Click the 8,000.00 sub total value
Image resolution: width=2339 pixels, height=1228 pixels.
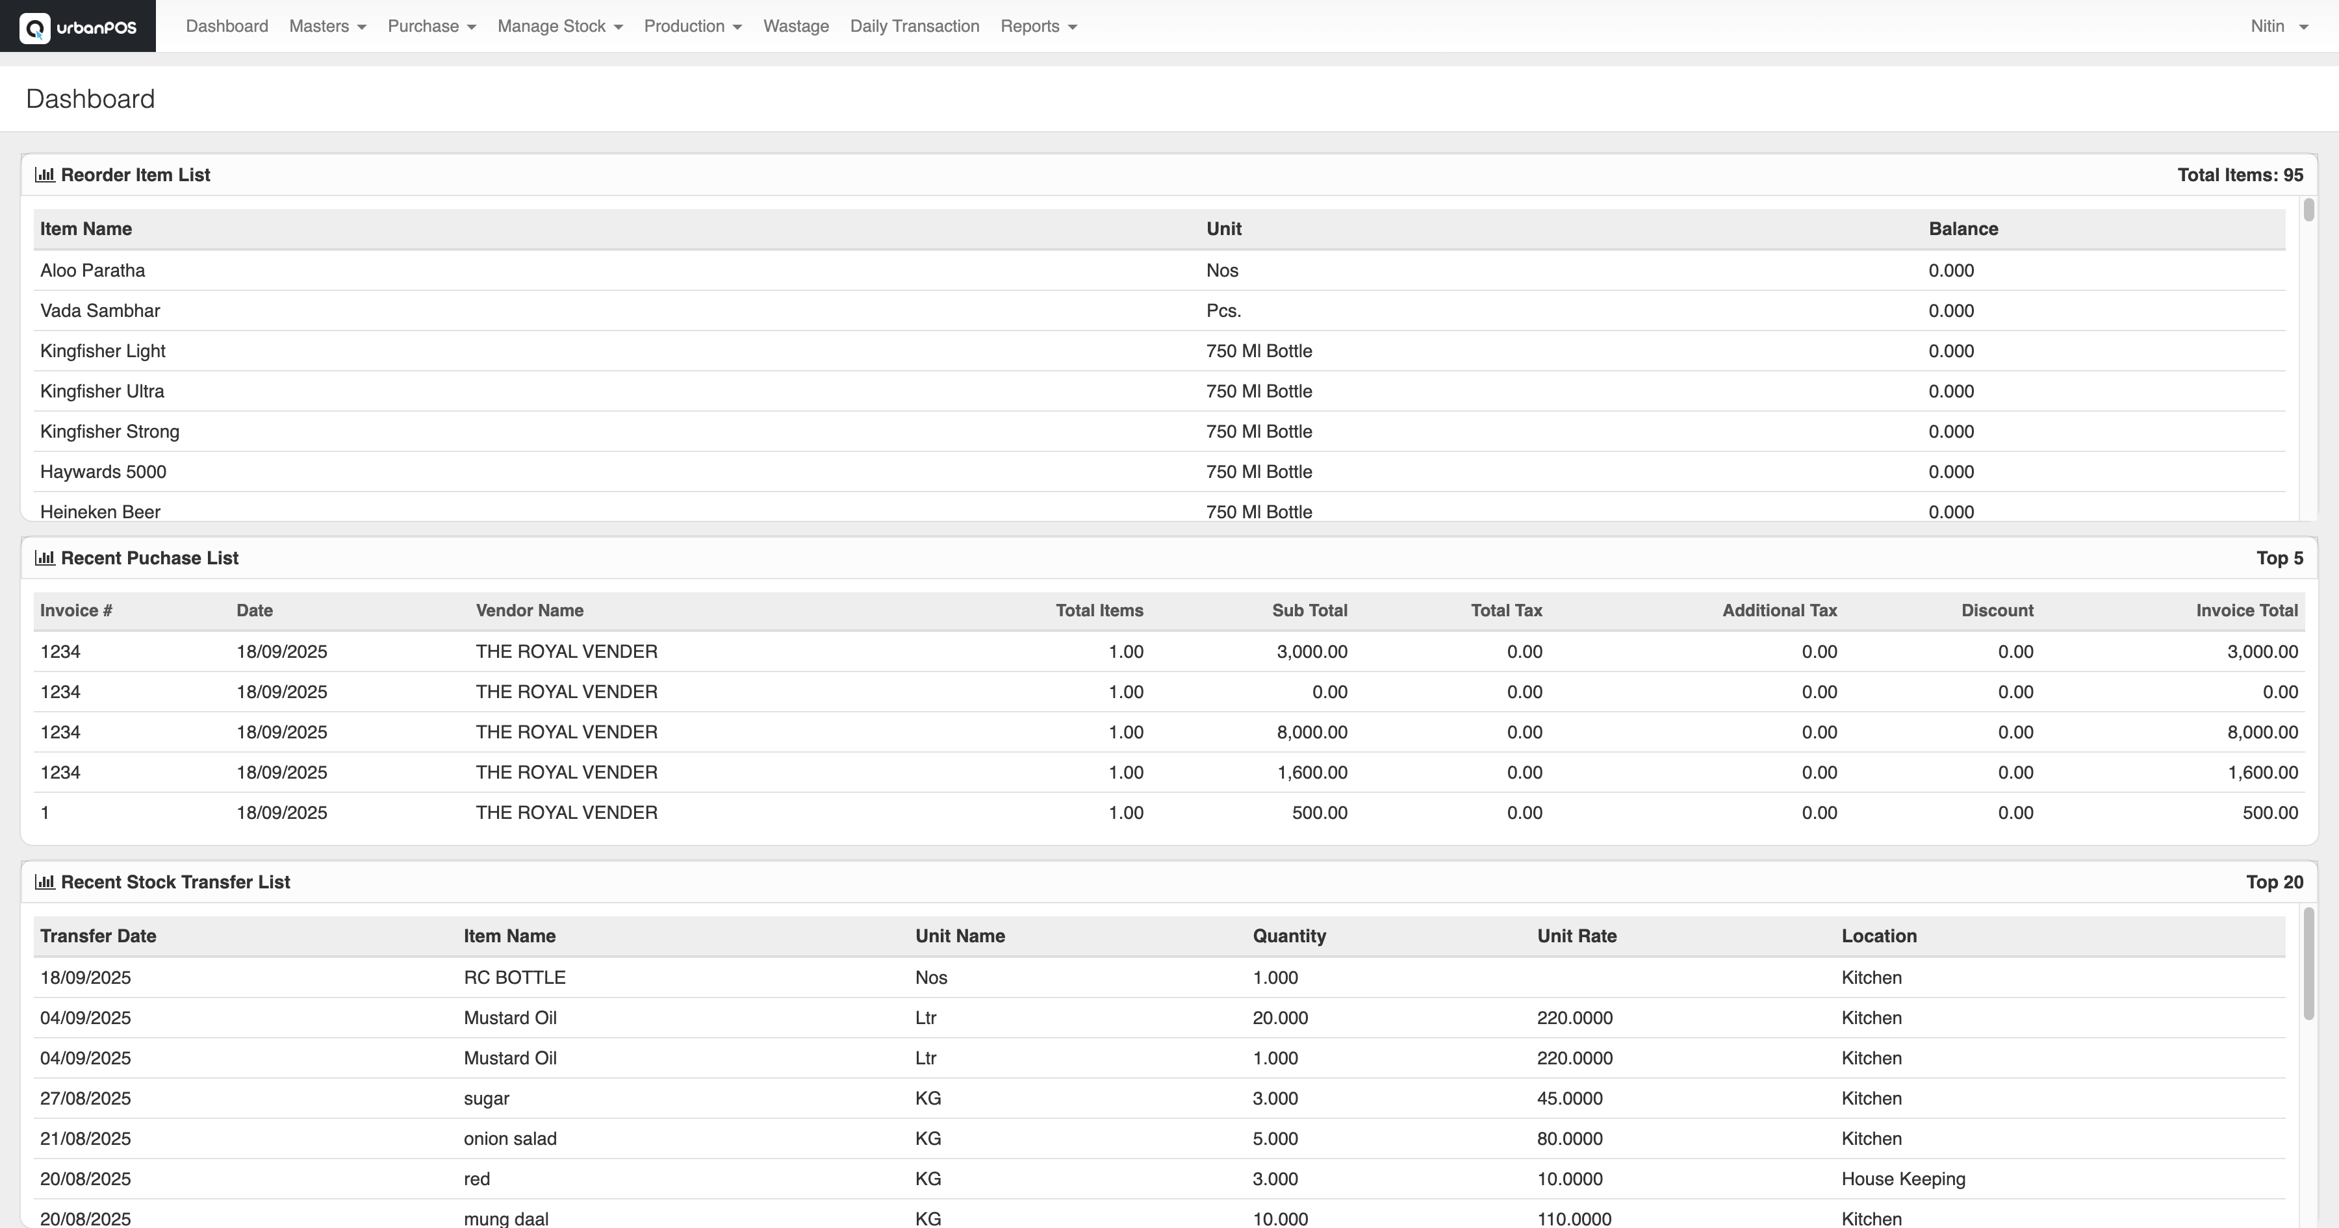pos(1311,731)
